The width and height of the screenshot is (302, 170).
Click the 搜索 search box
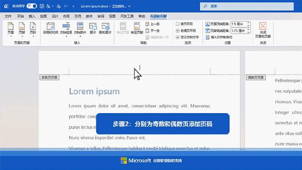tap(247, 7)
